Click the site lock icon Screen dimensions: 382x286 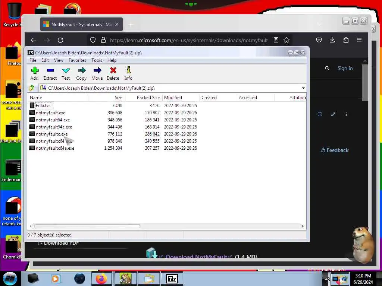click(103, 40)
